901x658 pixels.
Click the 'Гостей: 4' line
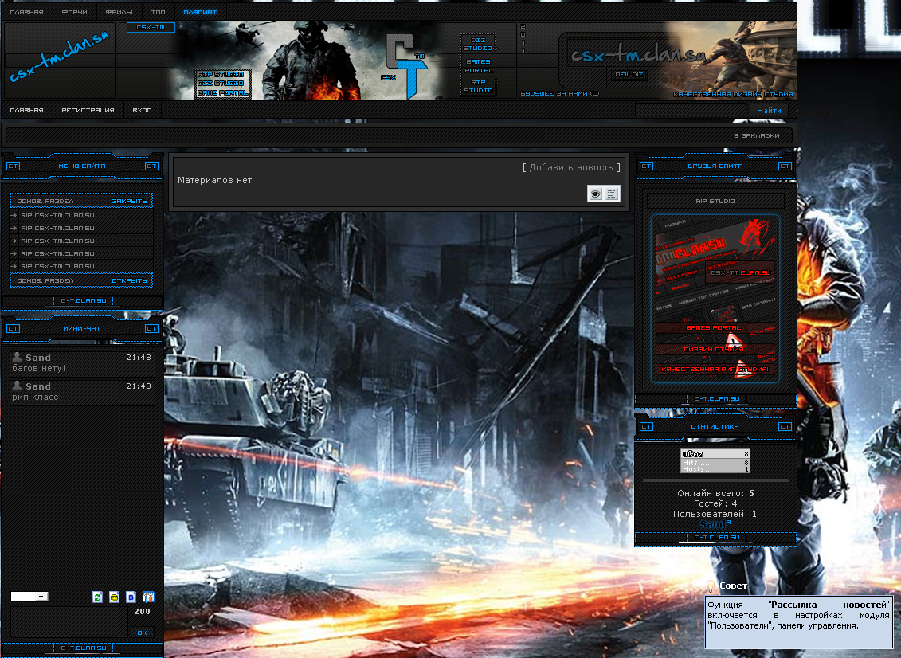pyautogui.click(x=715, y=503)
